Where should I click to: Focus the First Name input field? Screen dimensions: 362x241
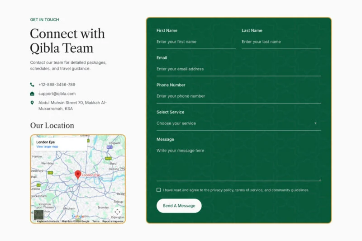coord(196,42)
